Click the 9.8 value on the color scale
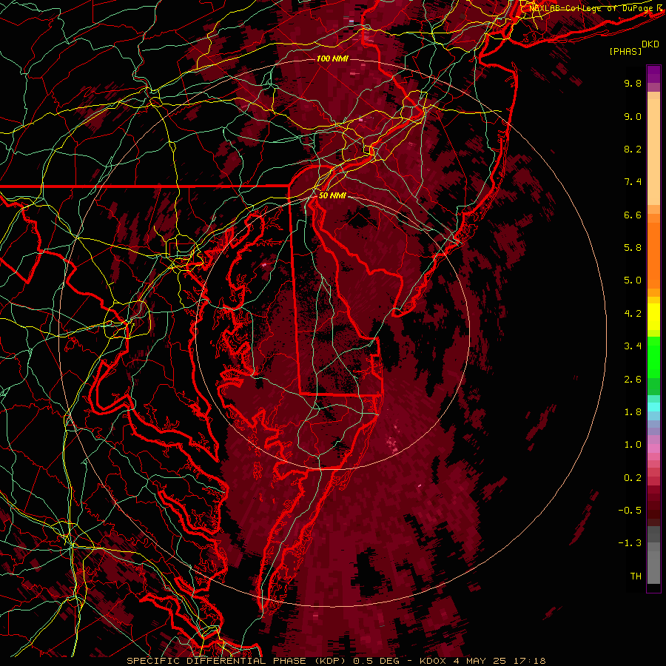The width and height of the screenshot is (666, 666). pos(633,83)
